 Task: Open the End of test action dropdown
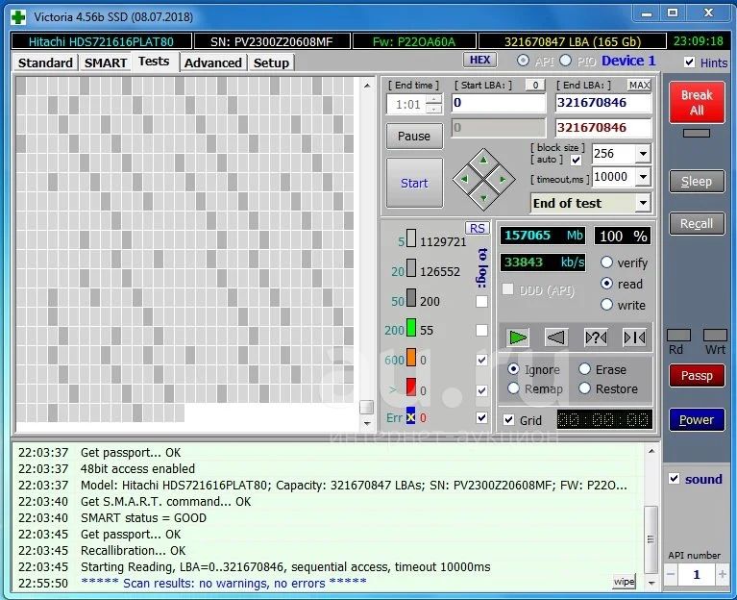[x=643, y=203]
